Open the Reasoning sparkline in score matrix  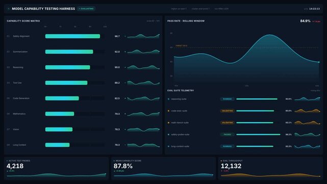click(143, 67)
